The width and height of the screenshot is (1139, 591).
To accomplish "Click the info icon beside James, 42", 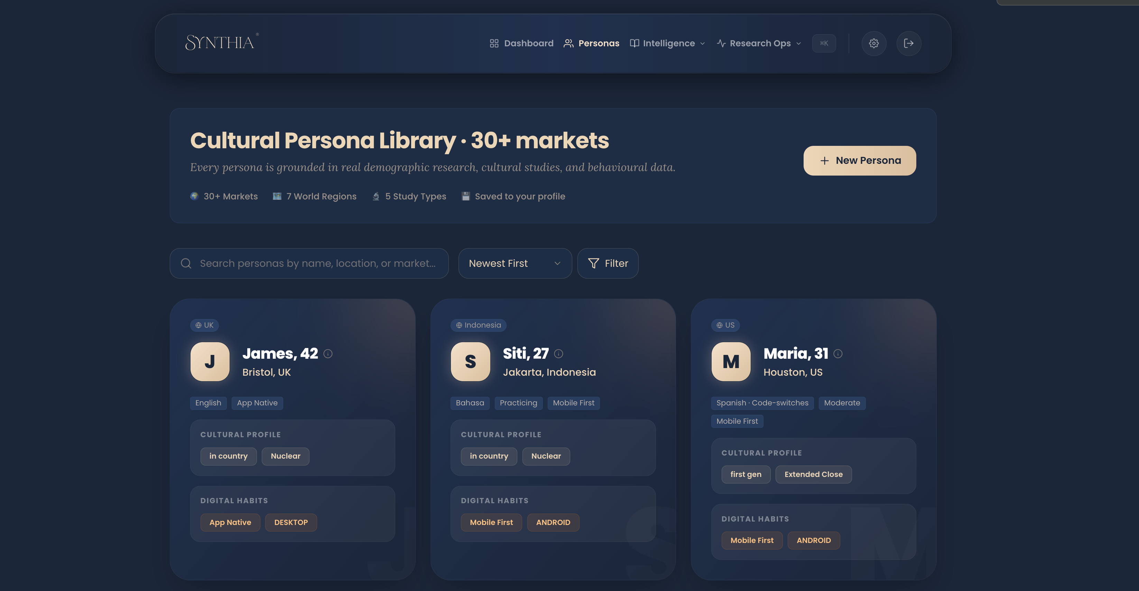I will coord(328,354).
